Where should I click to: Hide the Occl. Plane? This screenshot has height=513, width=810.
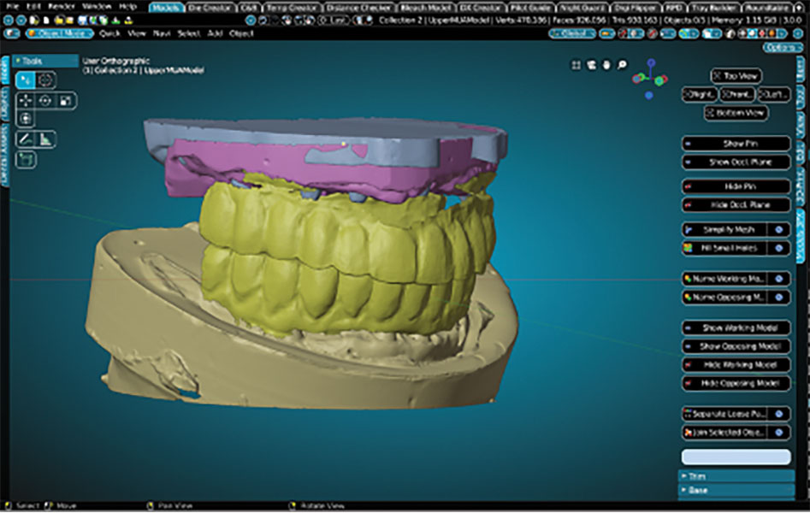click(x=736, y=205)
